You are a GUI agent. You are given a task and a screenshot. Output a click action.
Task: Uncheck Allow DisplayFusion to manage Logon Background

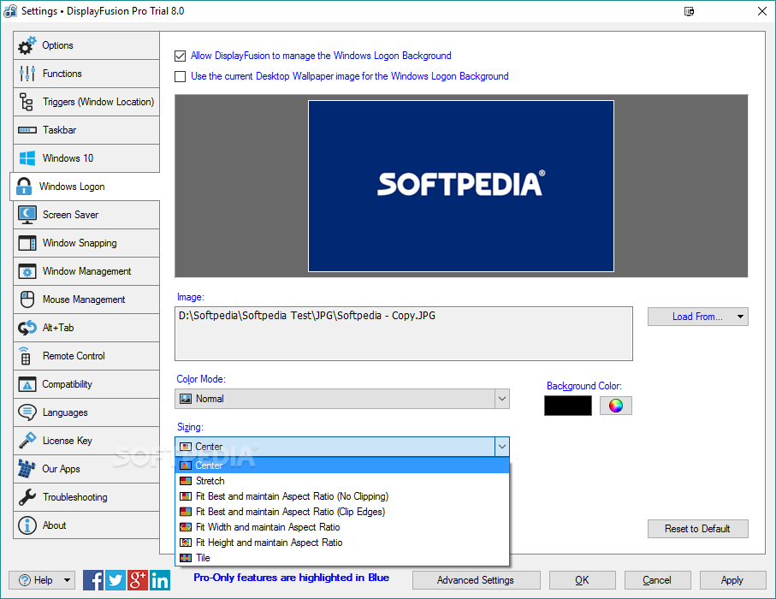181,56
